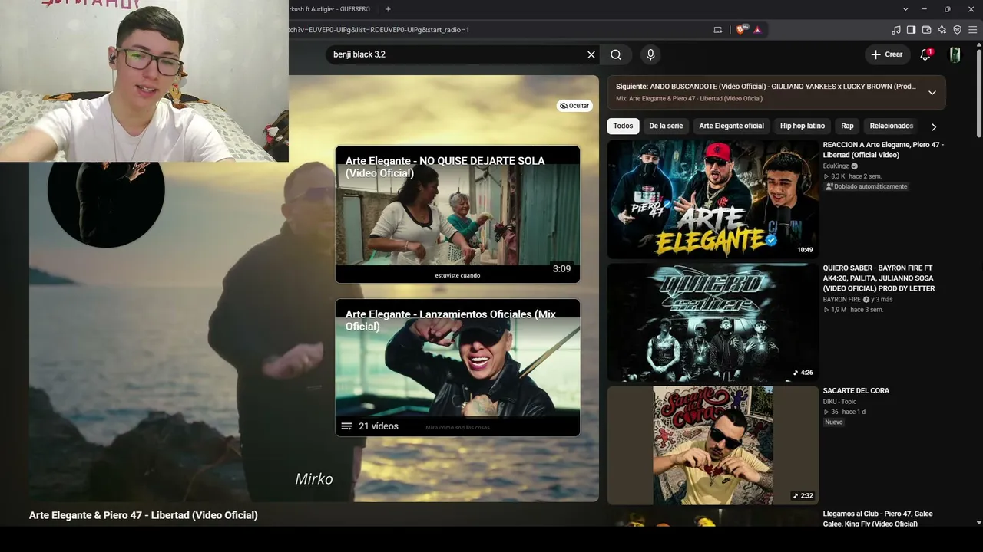
Task: Select the Rap filter chip
Action: [847, 126]
